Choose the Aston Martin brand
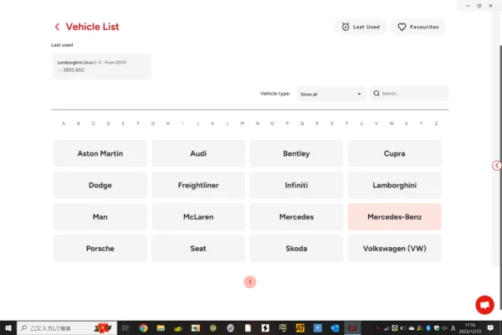 point(100,153)
